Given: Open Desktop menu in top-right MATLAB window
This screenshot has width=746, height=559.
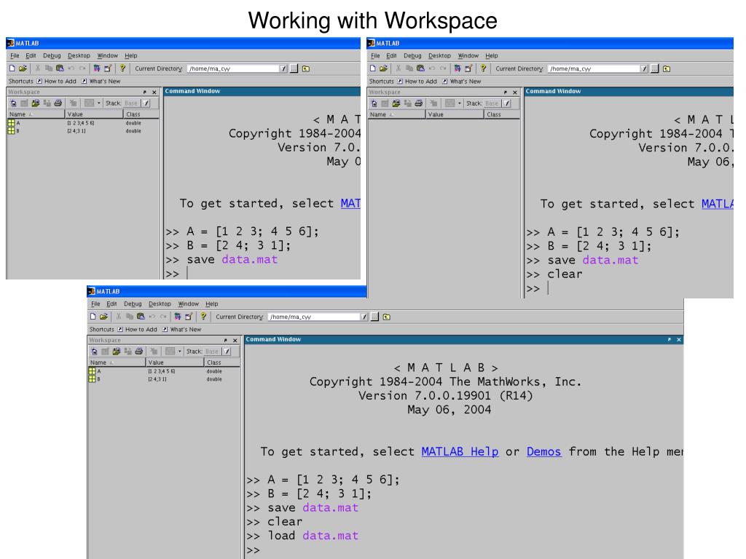Looking at the screenshot, I should coord(439,55).
